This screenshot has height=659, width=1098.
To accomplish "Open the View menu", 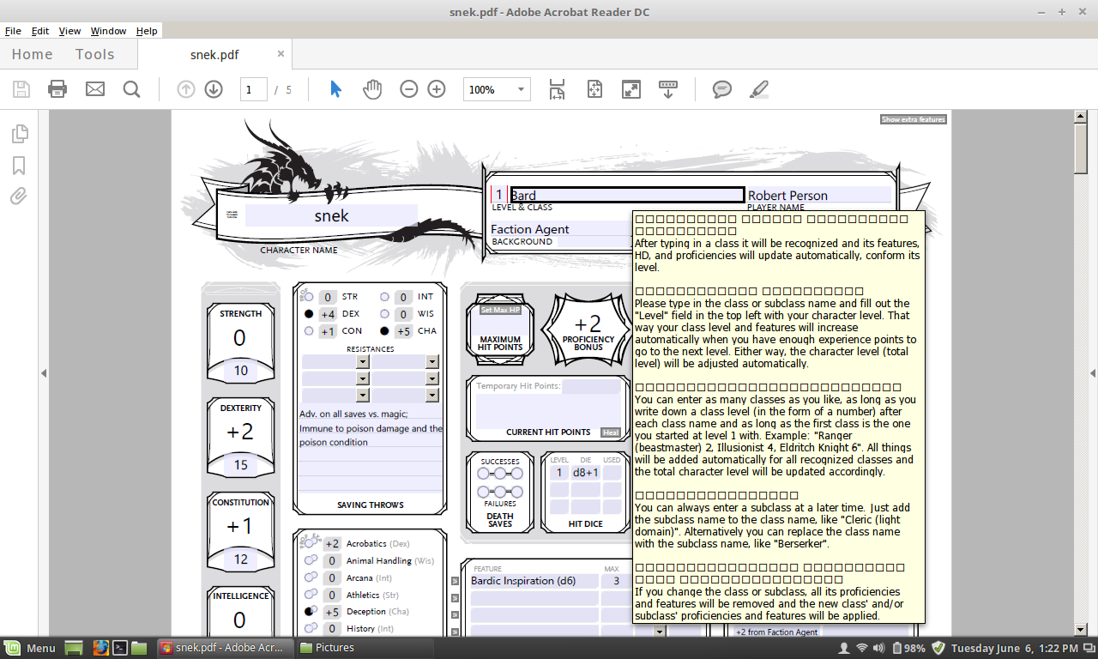I will coord(69,31).
